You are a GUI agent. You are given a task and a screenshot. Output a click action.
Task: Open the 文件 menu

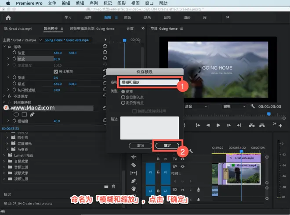pos(52,4)
